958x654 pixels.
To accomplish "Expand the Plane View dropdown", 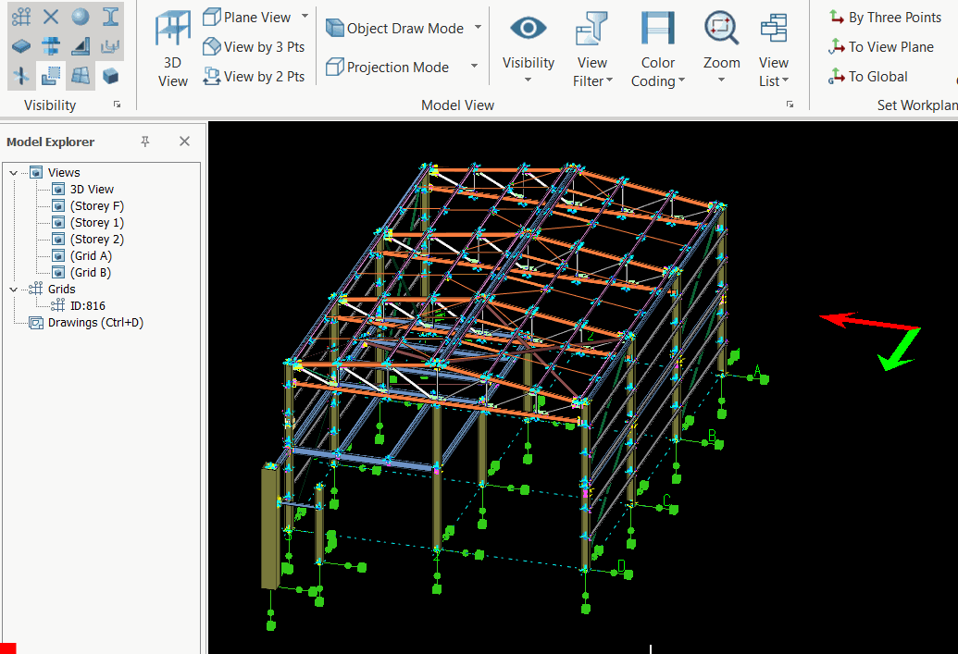I will coord(305,18).
